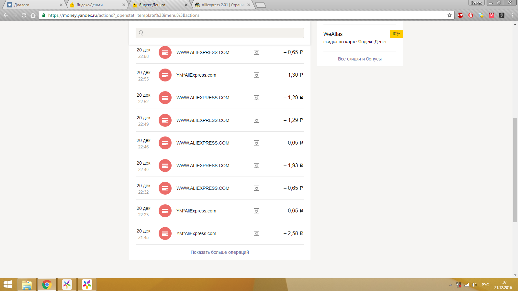Click the hourglass pending icon at 22:40
The height and width of the screenshot is (291, 518).
256,166
